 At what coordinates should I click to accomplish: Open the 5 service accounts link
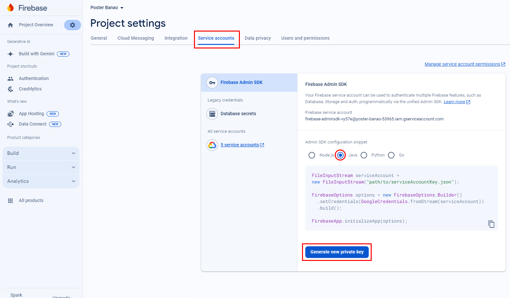coord(240,145)
